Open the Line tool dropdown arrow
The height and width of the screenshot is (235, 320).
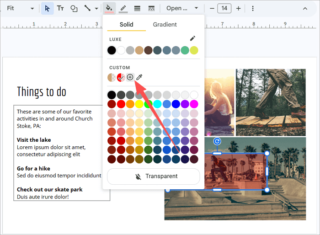click(x=96, y=9)
